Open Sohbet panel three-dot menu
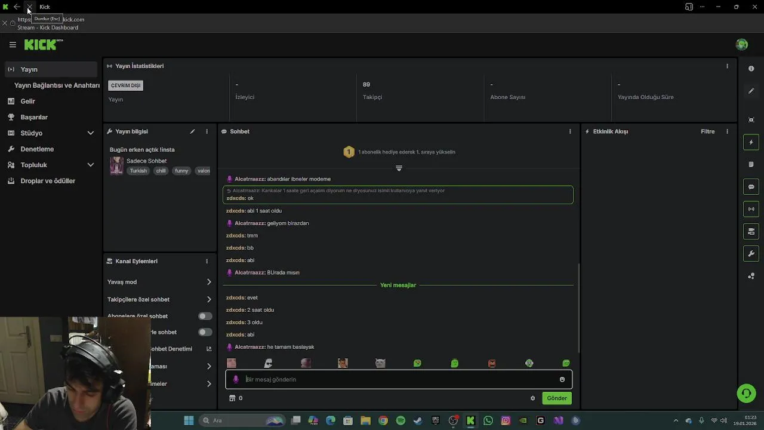 click(x=570, y=131)
